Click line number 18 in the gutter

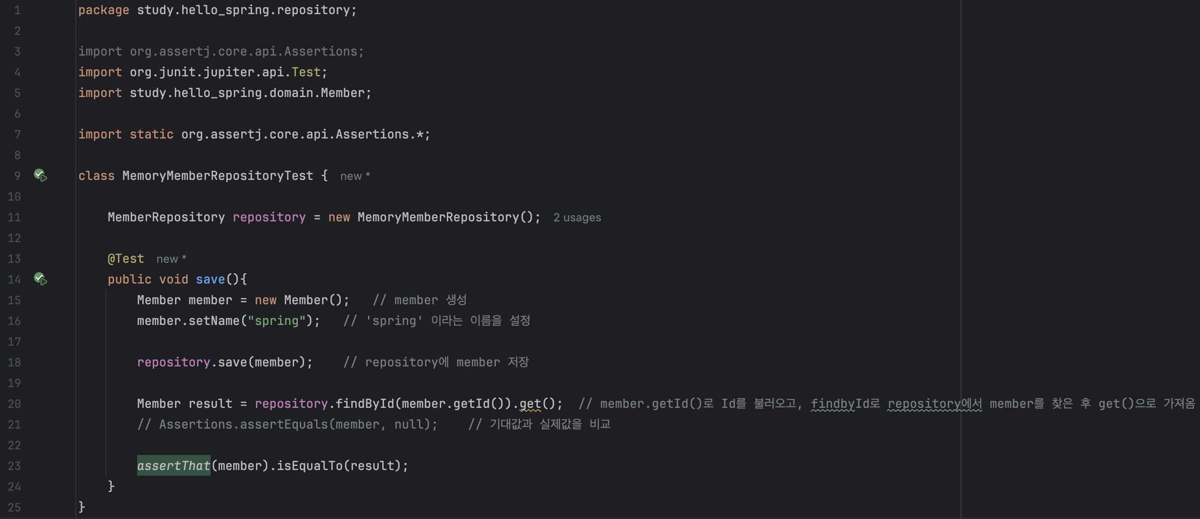[x=15, y=362]
